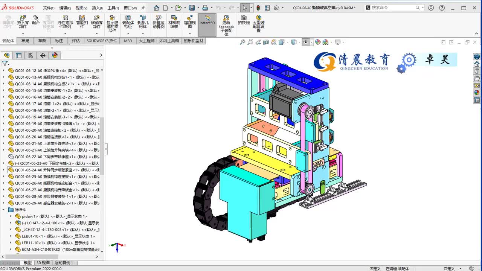Viewport: 482px width, 271px height.
Task: Expand the 标准件 folder node
Action: pos(4,210)
